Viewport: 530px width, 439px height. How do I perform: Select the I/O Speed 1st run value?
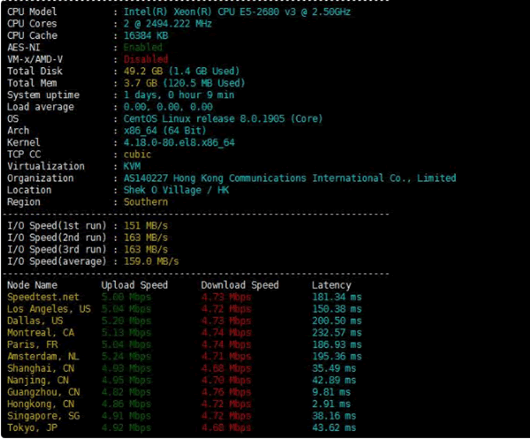point(146,226)
